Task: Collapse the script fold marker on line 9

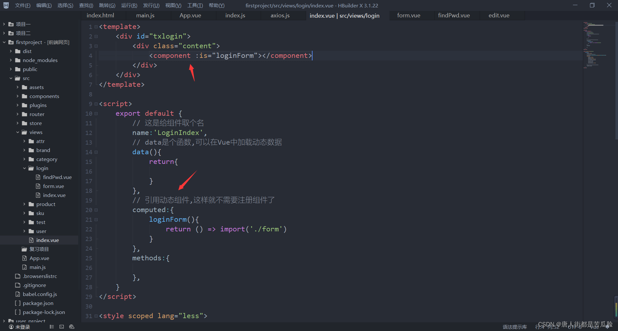Action: 96,104
